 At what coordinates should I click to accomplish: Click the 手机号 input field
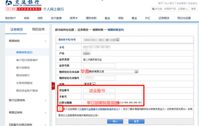[95, 96]
